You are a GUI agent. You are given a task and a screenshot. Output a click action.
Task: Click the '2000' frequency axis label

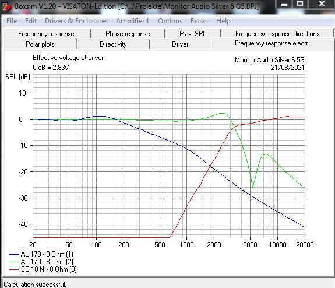coord(214,245)
